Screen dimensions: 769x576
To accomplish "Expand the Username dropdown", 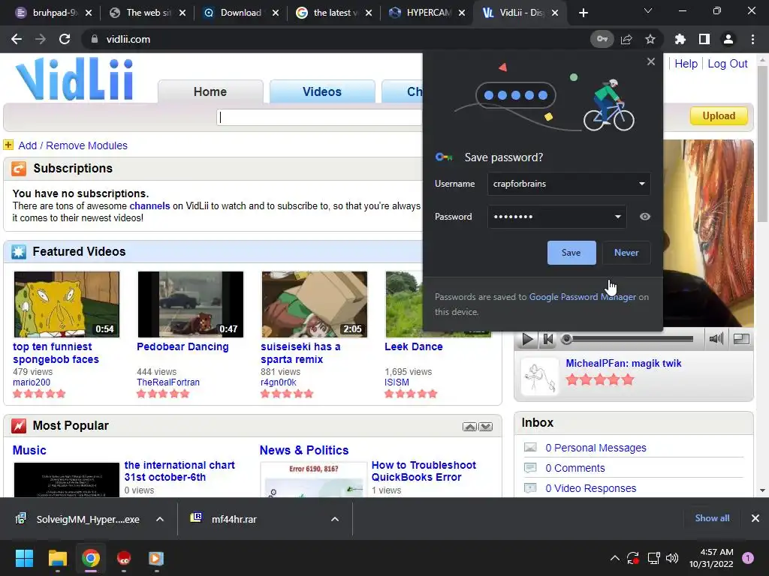I will 641,184.
